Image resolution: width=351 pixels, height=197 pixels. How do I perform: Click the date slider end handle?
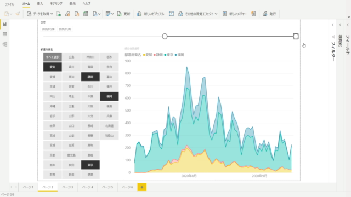tap(296, 37)
